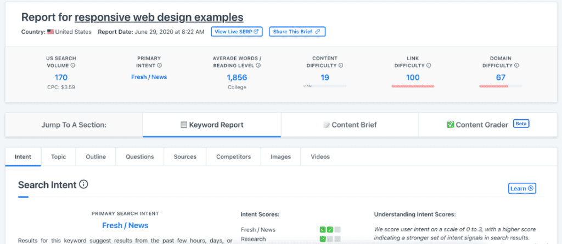Click the Understanding Intent Scores: heading

415,214
